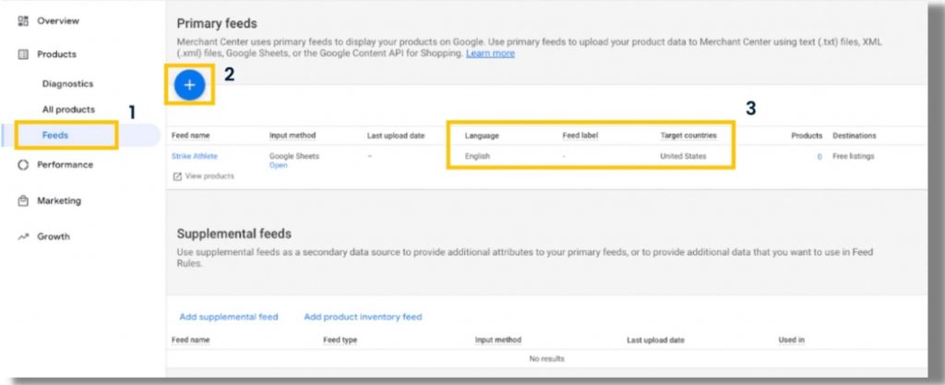Click the Feed label column header
945x385 pixels.
[580, 136]
